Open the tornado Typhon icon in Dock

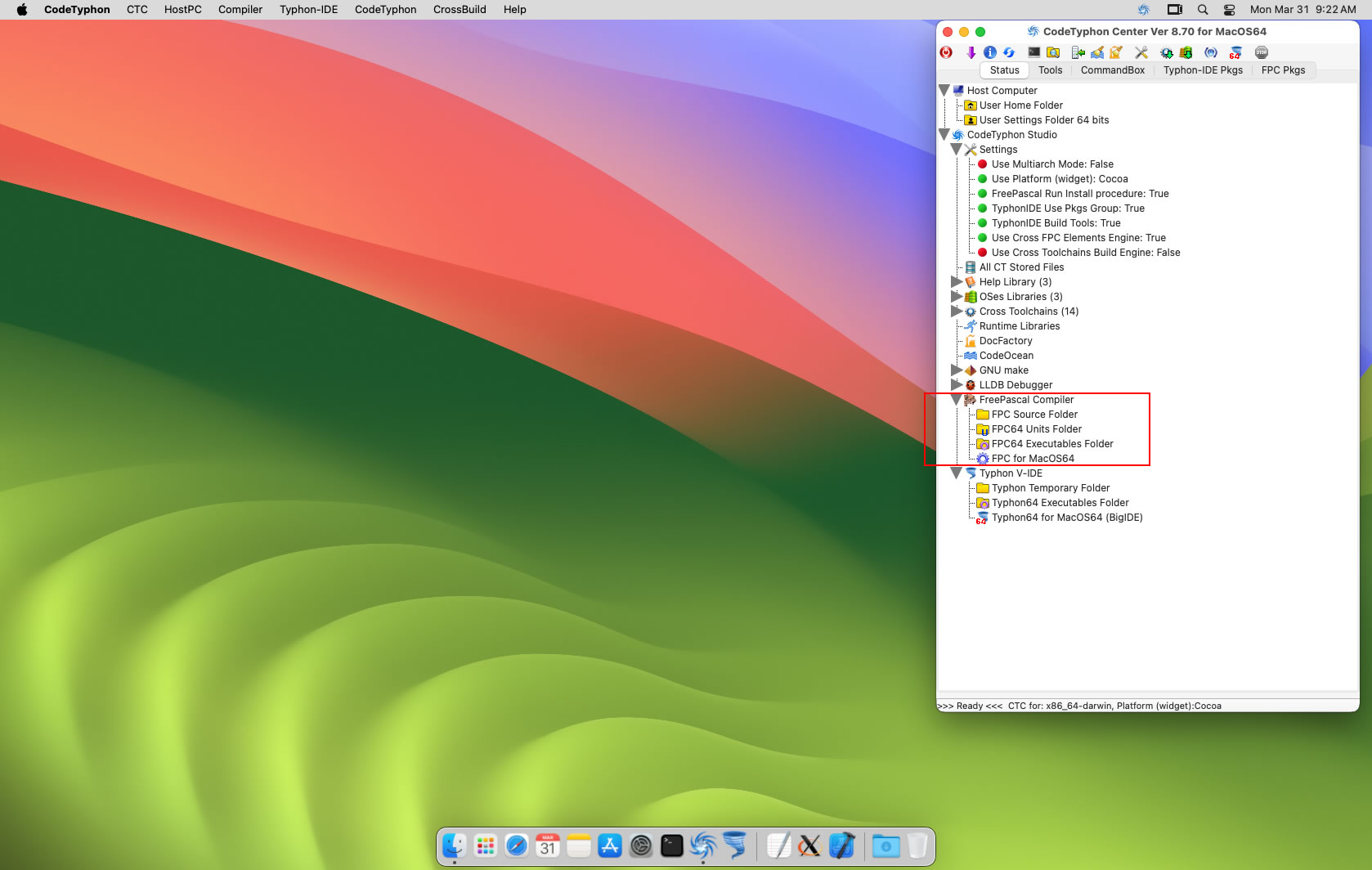click(734, 845)
